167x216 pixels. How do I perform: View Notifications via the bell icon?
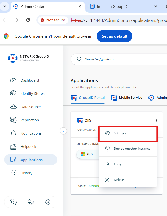31,133
